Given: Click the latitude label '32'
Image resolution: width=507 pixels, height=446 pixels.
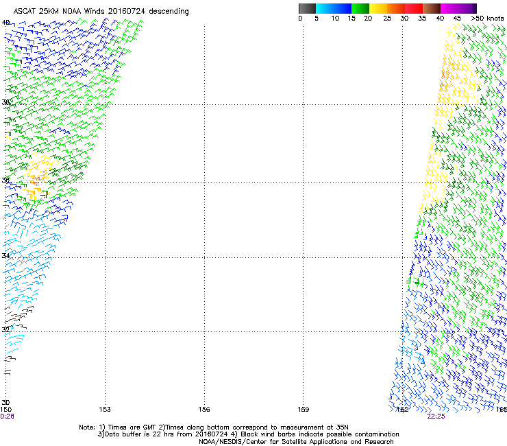Looking at the screenshot, I should pyautogui.click(x=5, y=330).
